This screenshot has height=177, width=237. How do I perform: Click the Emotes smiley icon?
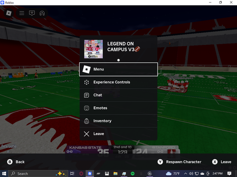[x=86, y=108]
